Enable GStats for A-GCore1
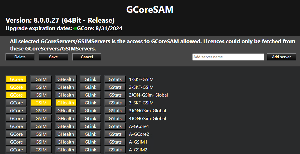 point(115,126)
